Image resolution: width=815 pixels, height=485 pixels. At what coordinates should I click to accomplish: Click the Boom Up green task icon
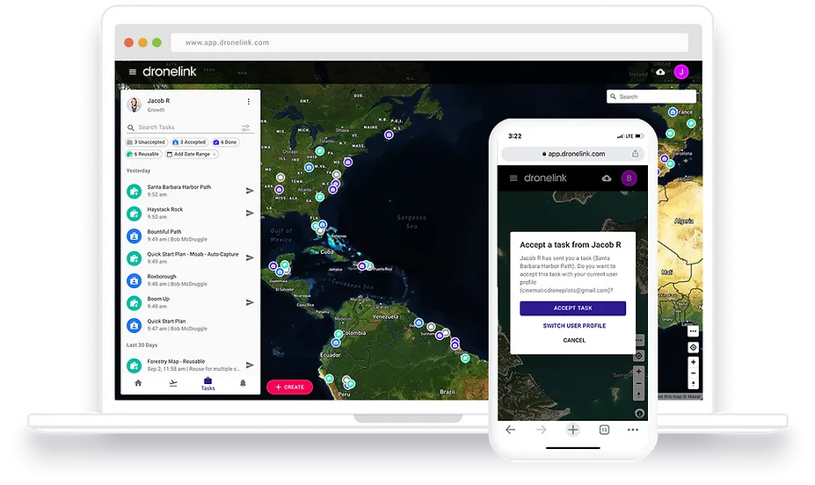tap(135, 303)
